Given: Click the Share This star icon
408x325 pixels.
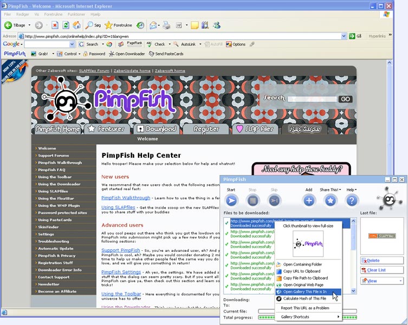Looking at the screenshot, I should [x=330, y=200].
